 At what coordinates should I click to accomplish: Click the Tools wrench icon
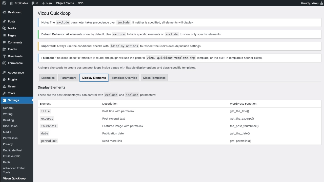point(4,93)
